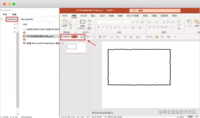Open the Change Case Aa dropdown
Viewport: 200px width, 118px height.
tap(126, 27)
